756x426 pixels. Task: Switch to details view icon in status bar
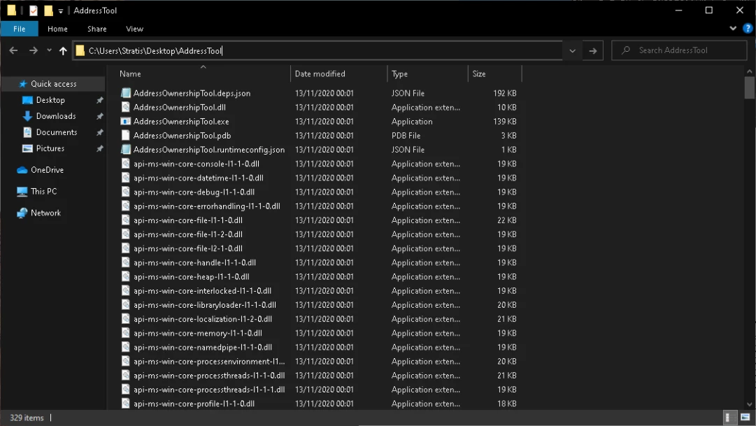[x=730, y=418]
